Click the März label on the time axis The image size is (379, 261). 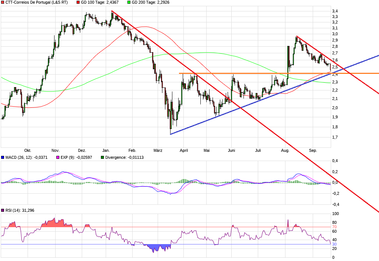(x=158, y=150)
